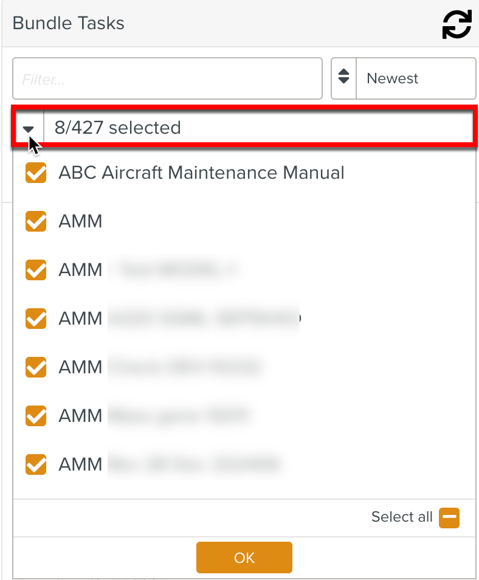This screenshot has height=580, width=479.
Task: Click the Bundle Tasks panel title
Action: [69, 23]
